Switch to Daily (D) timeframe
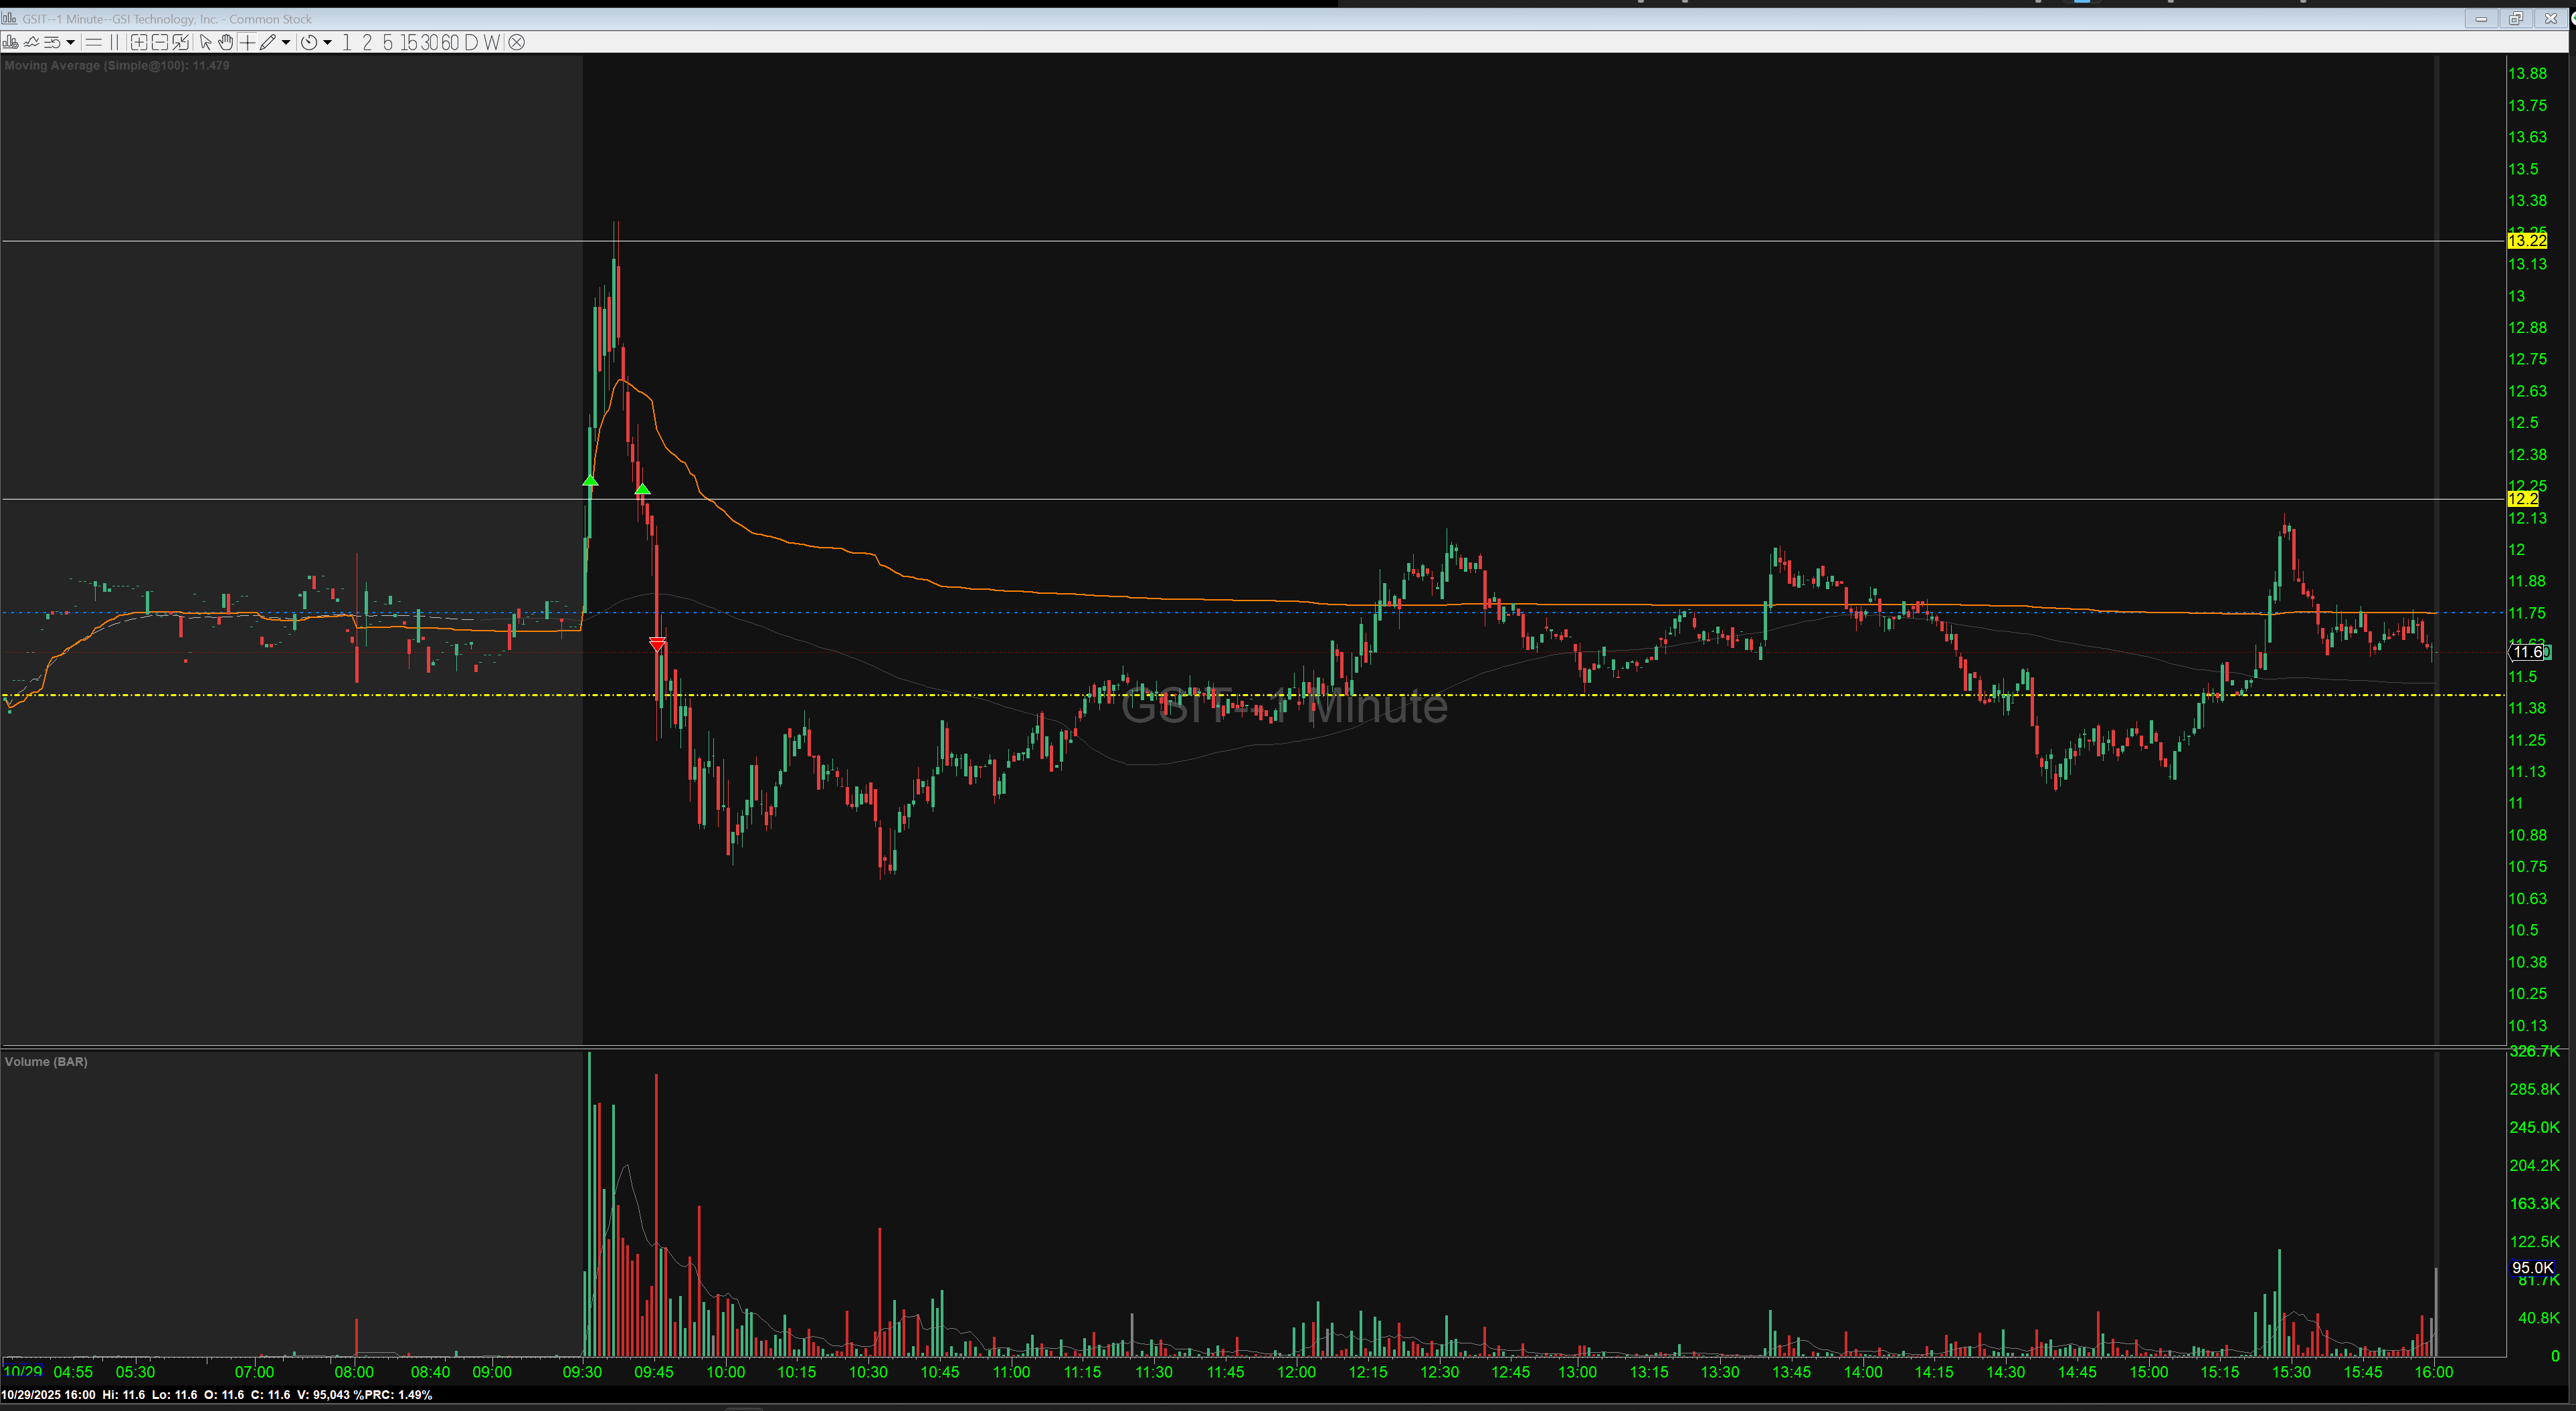Image resolution: width=2576 pixels, height=1411 pixels. click(x=471, y=42)
